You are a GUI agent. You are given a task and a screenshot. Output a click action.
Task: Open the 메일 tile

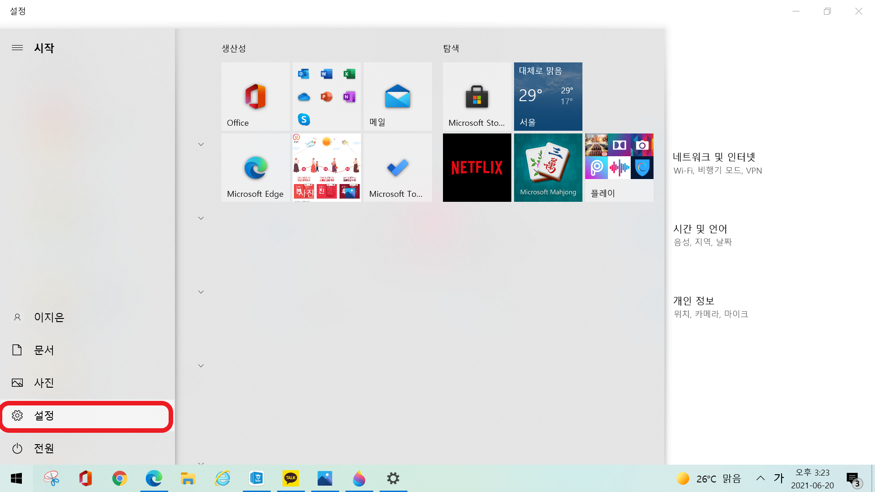tap(398, 97)
